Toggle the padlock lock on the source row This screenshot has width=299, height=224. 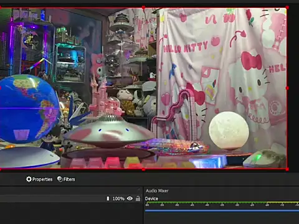(x=138, y=198)
